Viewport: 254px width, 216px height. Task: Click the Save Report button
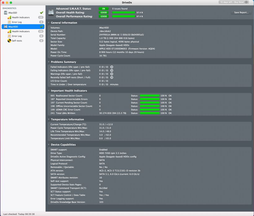pyautogui.click(x=241, y=12)
